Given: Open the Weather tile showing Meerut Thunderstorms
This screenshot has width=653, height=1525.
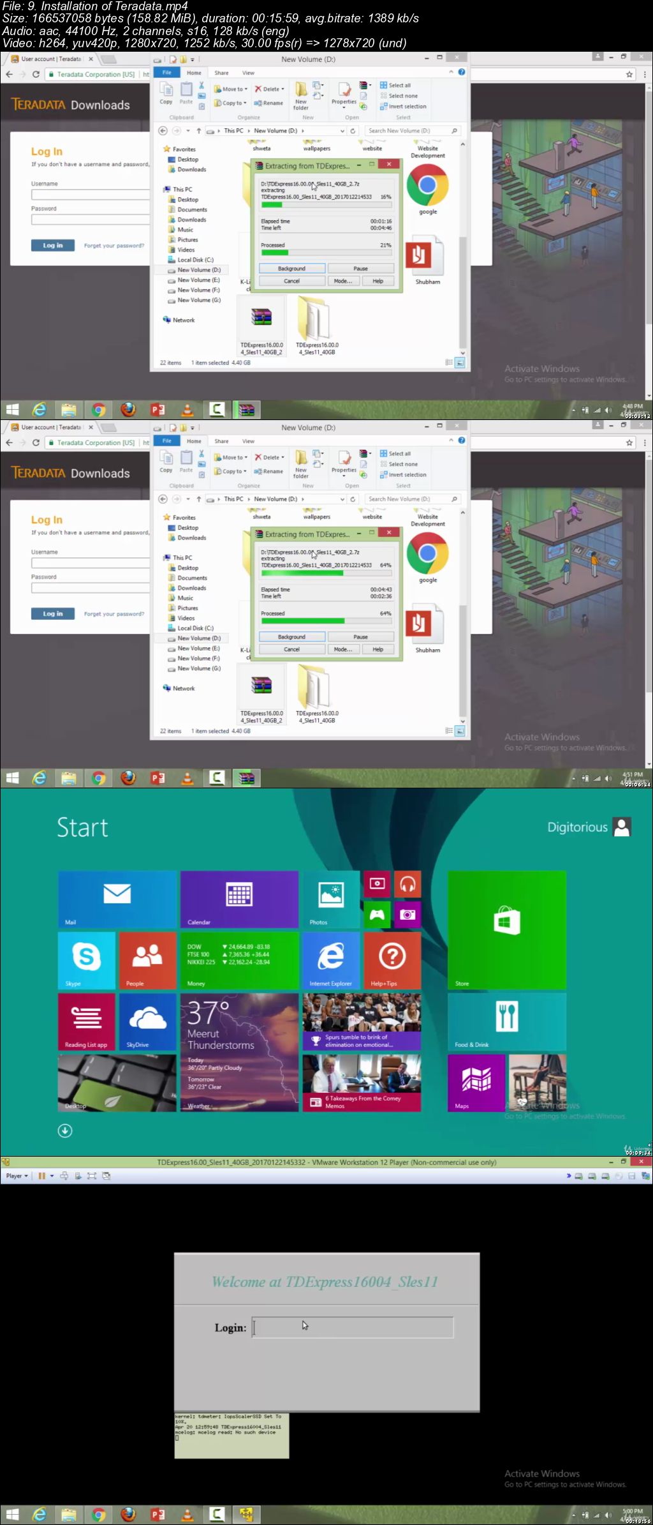Looking at the screenshot, I should [239, 1052].
